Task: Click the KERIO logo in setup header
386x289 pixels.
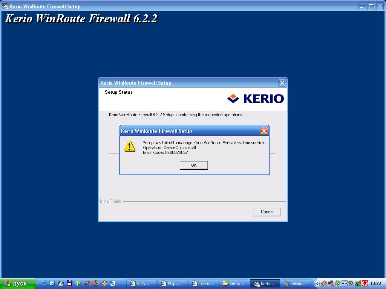Action: [255, 99]
